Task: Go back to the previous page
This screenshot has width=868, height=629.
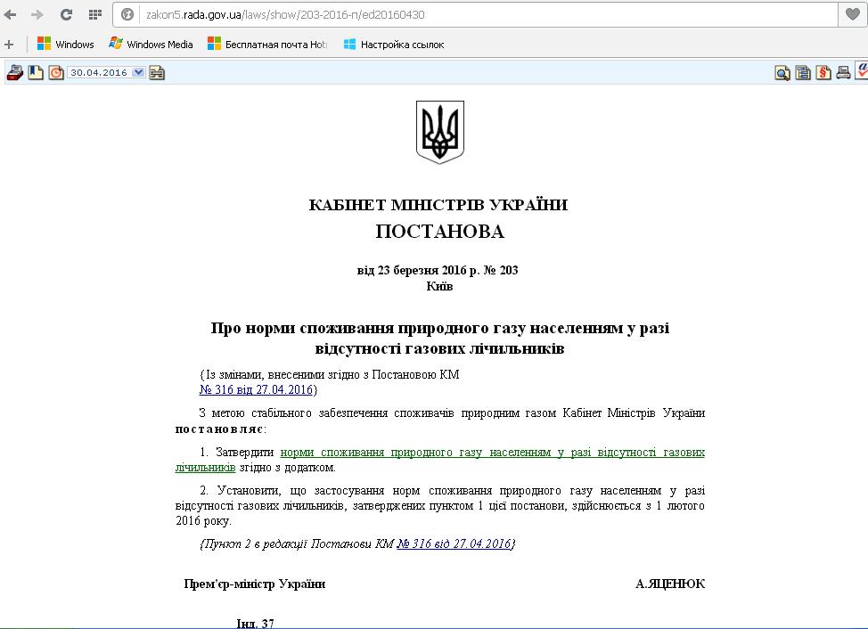Action: point(11,14)
